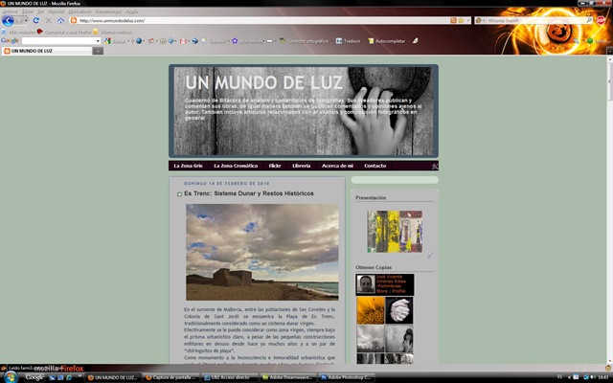Open the Google toolbar Buscar button
Image resolution: width=613 pixels, height=383 pixels.
point(115,41)
